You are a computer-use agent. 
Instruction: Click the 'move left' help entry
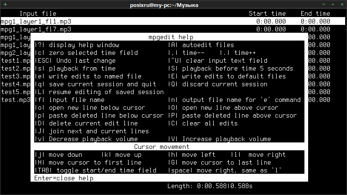click(x=192, y=154)
